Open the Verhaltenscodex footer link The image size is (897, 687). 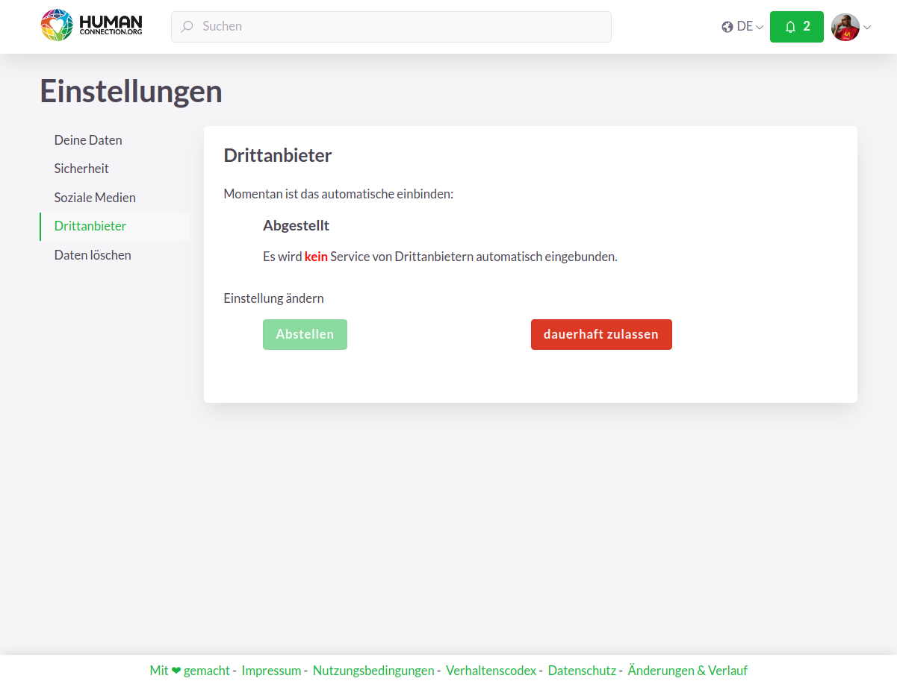tap(491, 671)
